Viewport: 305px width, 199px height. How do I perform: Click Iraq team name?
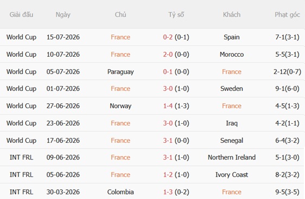(x=232, y=123)
